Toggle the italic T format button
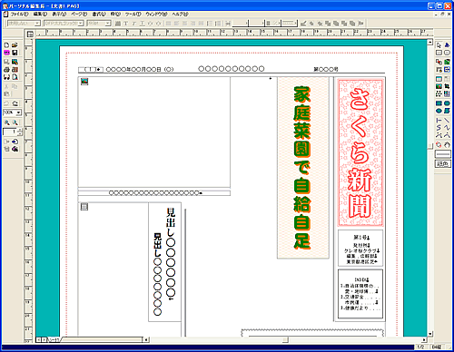Screen dimensions: 454x352 point(134,24)
